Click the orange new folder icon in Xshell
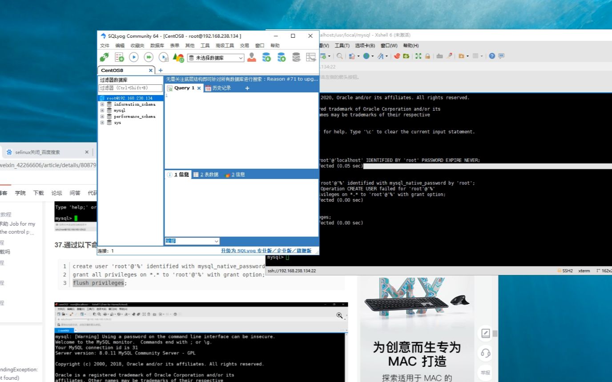This screenshot has width=612, height=382. click(461, 56)
